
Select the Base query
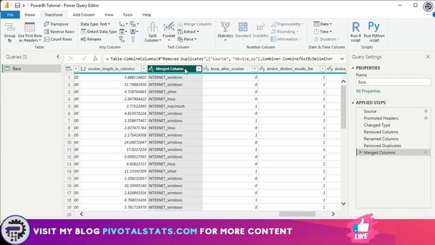click(x=32, y=69)
